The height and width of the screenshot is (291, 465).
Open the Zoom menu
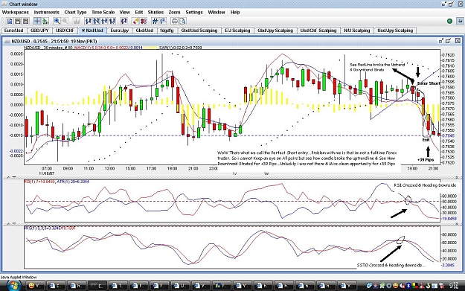pos(174,12)
